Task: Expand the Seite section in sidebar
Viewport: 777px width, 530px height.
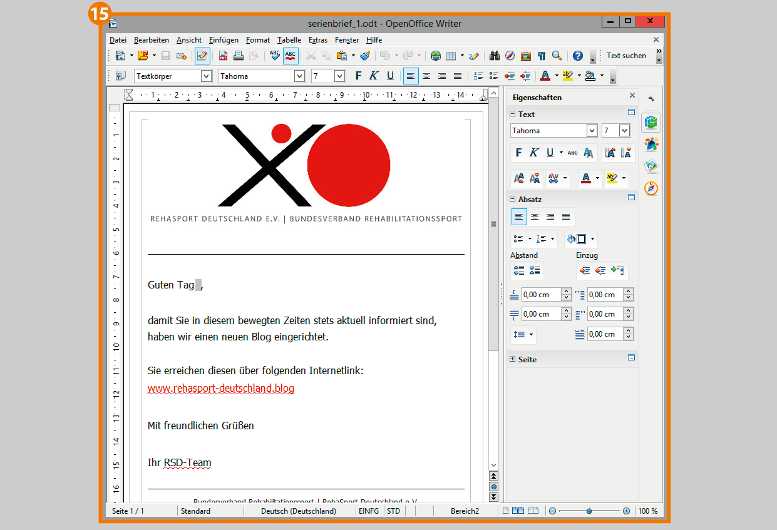Action: [513, 359]
